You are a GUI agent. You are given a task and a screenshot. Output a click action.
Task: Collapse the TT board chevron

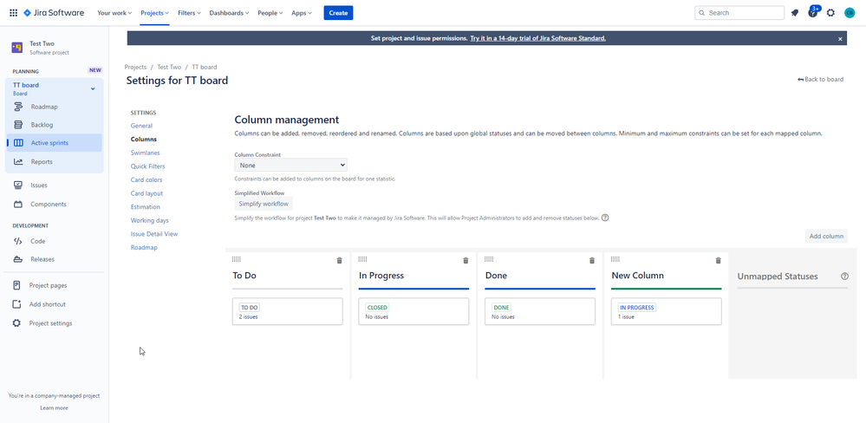93,89
